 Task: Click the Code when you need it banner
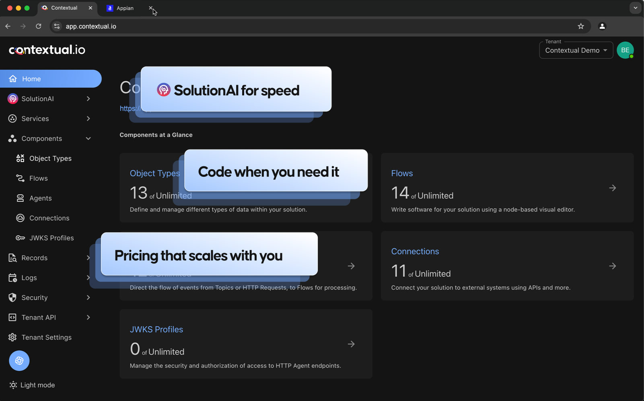pos(276,170)
